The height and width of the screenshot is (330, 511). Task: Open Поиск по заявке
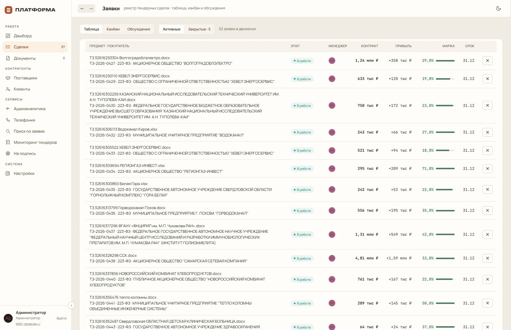pos(35,131)
